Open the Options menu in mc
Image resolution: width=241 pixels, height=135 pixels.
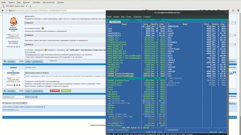click(x=146, y=20)
